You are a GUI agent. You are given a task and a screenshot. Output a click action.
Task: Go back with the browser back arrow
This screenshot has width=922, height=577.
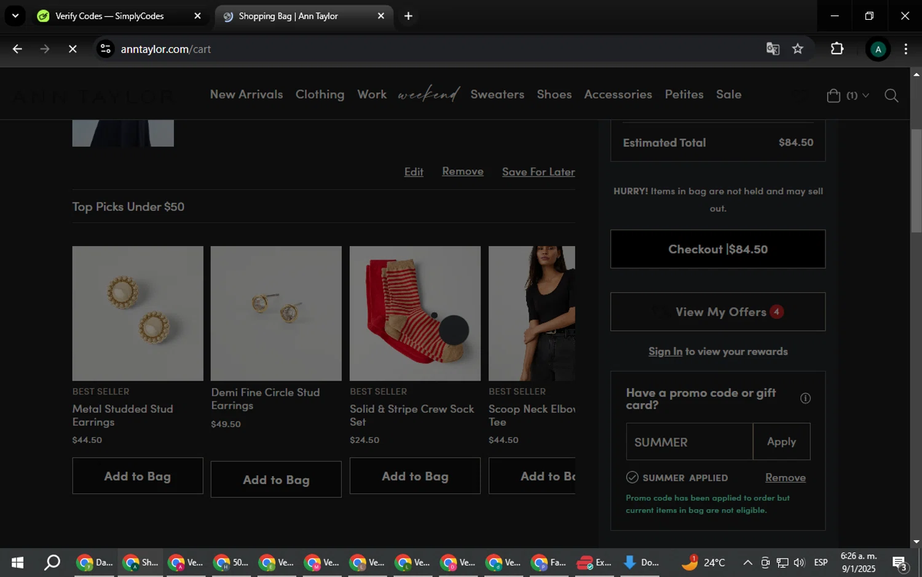point(17,49)
